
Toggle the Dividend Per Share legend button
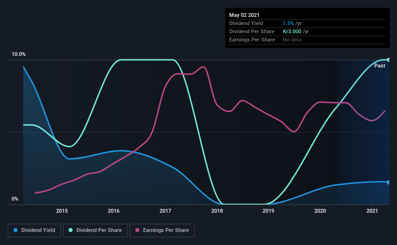coord(95,231)
